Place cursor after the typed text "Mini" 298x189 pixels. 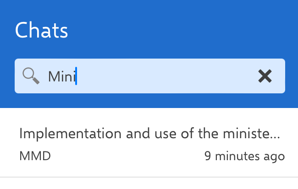pyautogui.click(x=76, y=76)
